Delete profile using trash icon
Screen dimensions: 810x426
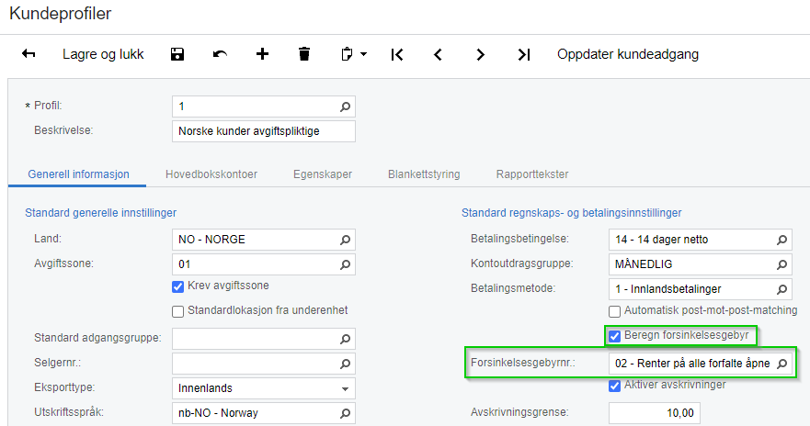tap(304, 54)
